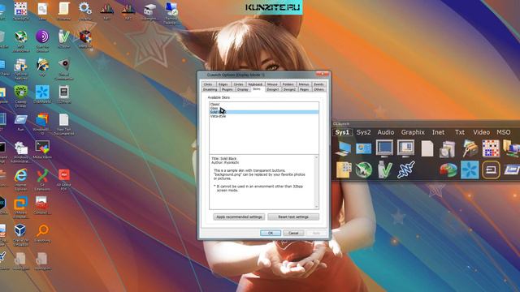Screen dimensions: 520x292
Task: Open the Pages tab in options dialog
Action: click(304, 89)
